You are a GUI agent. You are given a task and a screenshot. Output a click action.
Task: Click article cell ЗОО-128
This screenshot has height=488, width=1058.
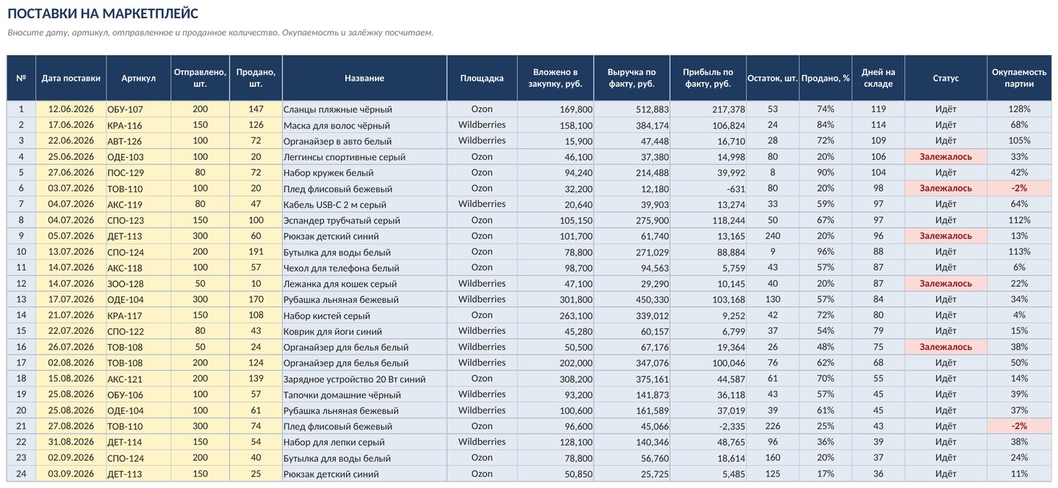pos(138,284)
